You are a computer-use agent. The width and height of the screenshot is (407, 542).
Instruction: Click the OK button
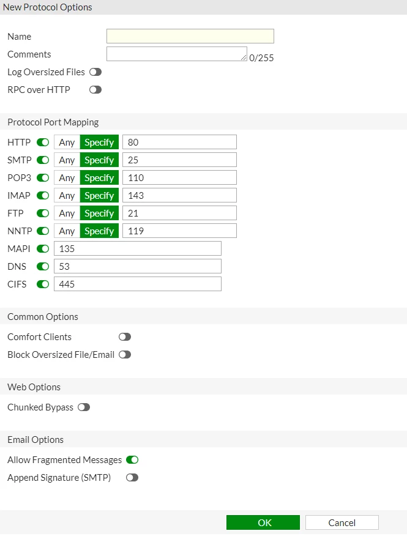pyautogui.click(x=263, y=522)
